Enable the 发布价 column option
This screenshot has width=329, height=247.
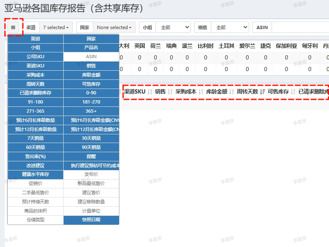(91, 174)
